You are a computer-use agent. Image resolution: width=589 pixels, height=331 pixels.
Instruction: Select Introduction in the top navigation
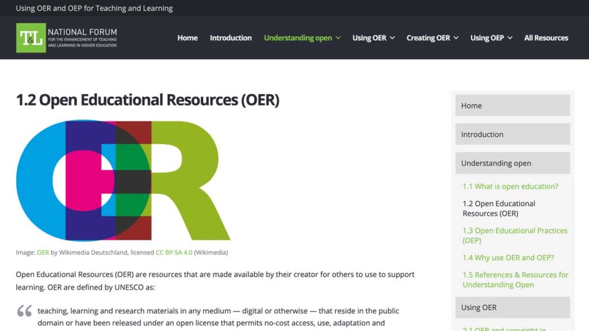point(231,37)
